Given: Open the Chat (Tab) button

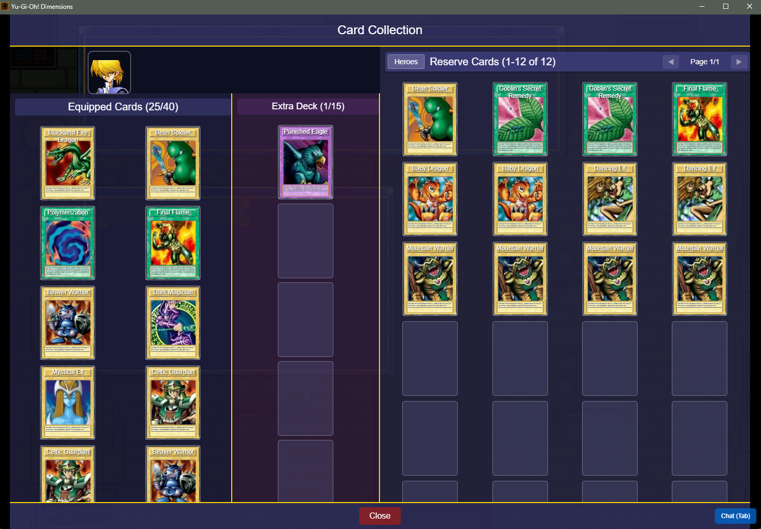Looking at the screenshot, I should pos(736,516).
